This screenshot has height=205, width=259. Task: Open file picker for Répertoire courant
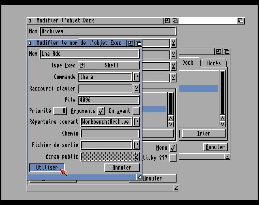coord(136,122)
